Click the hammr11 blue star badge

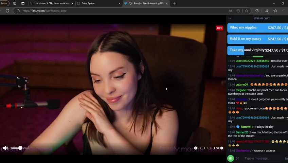tap(238, 127)
